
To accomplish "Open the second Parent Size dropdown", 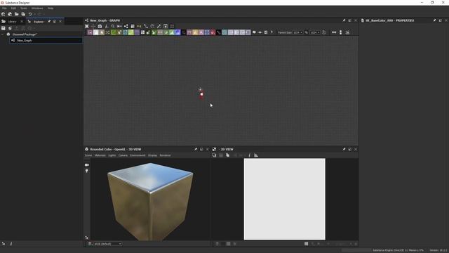I will (x=315, y=32).
